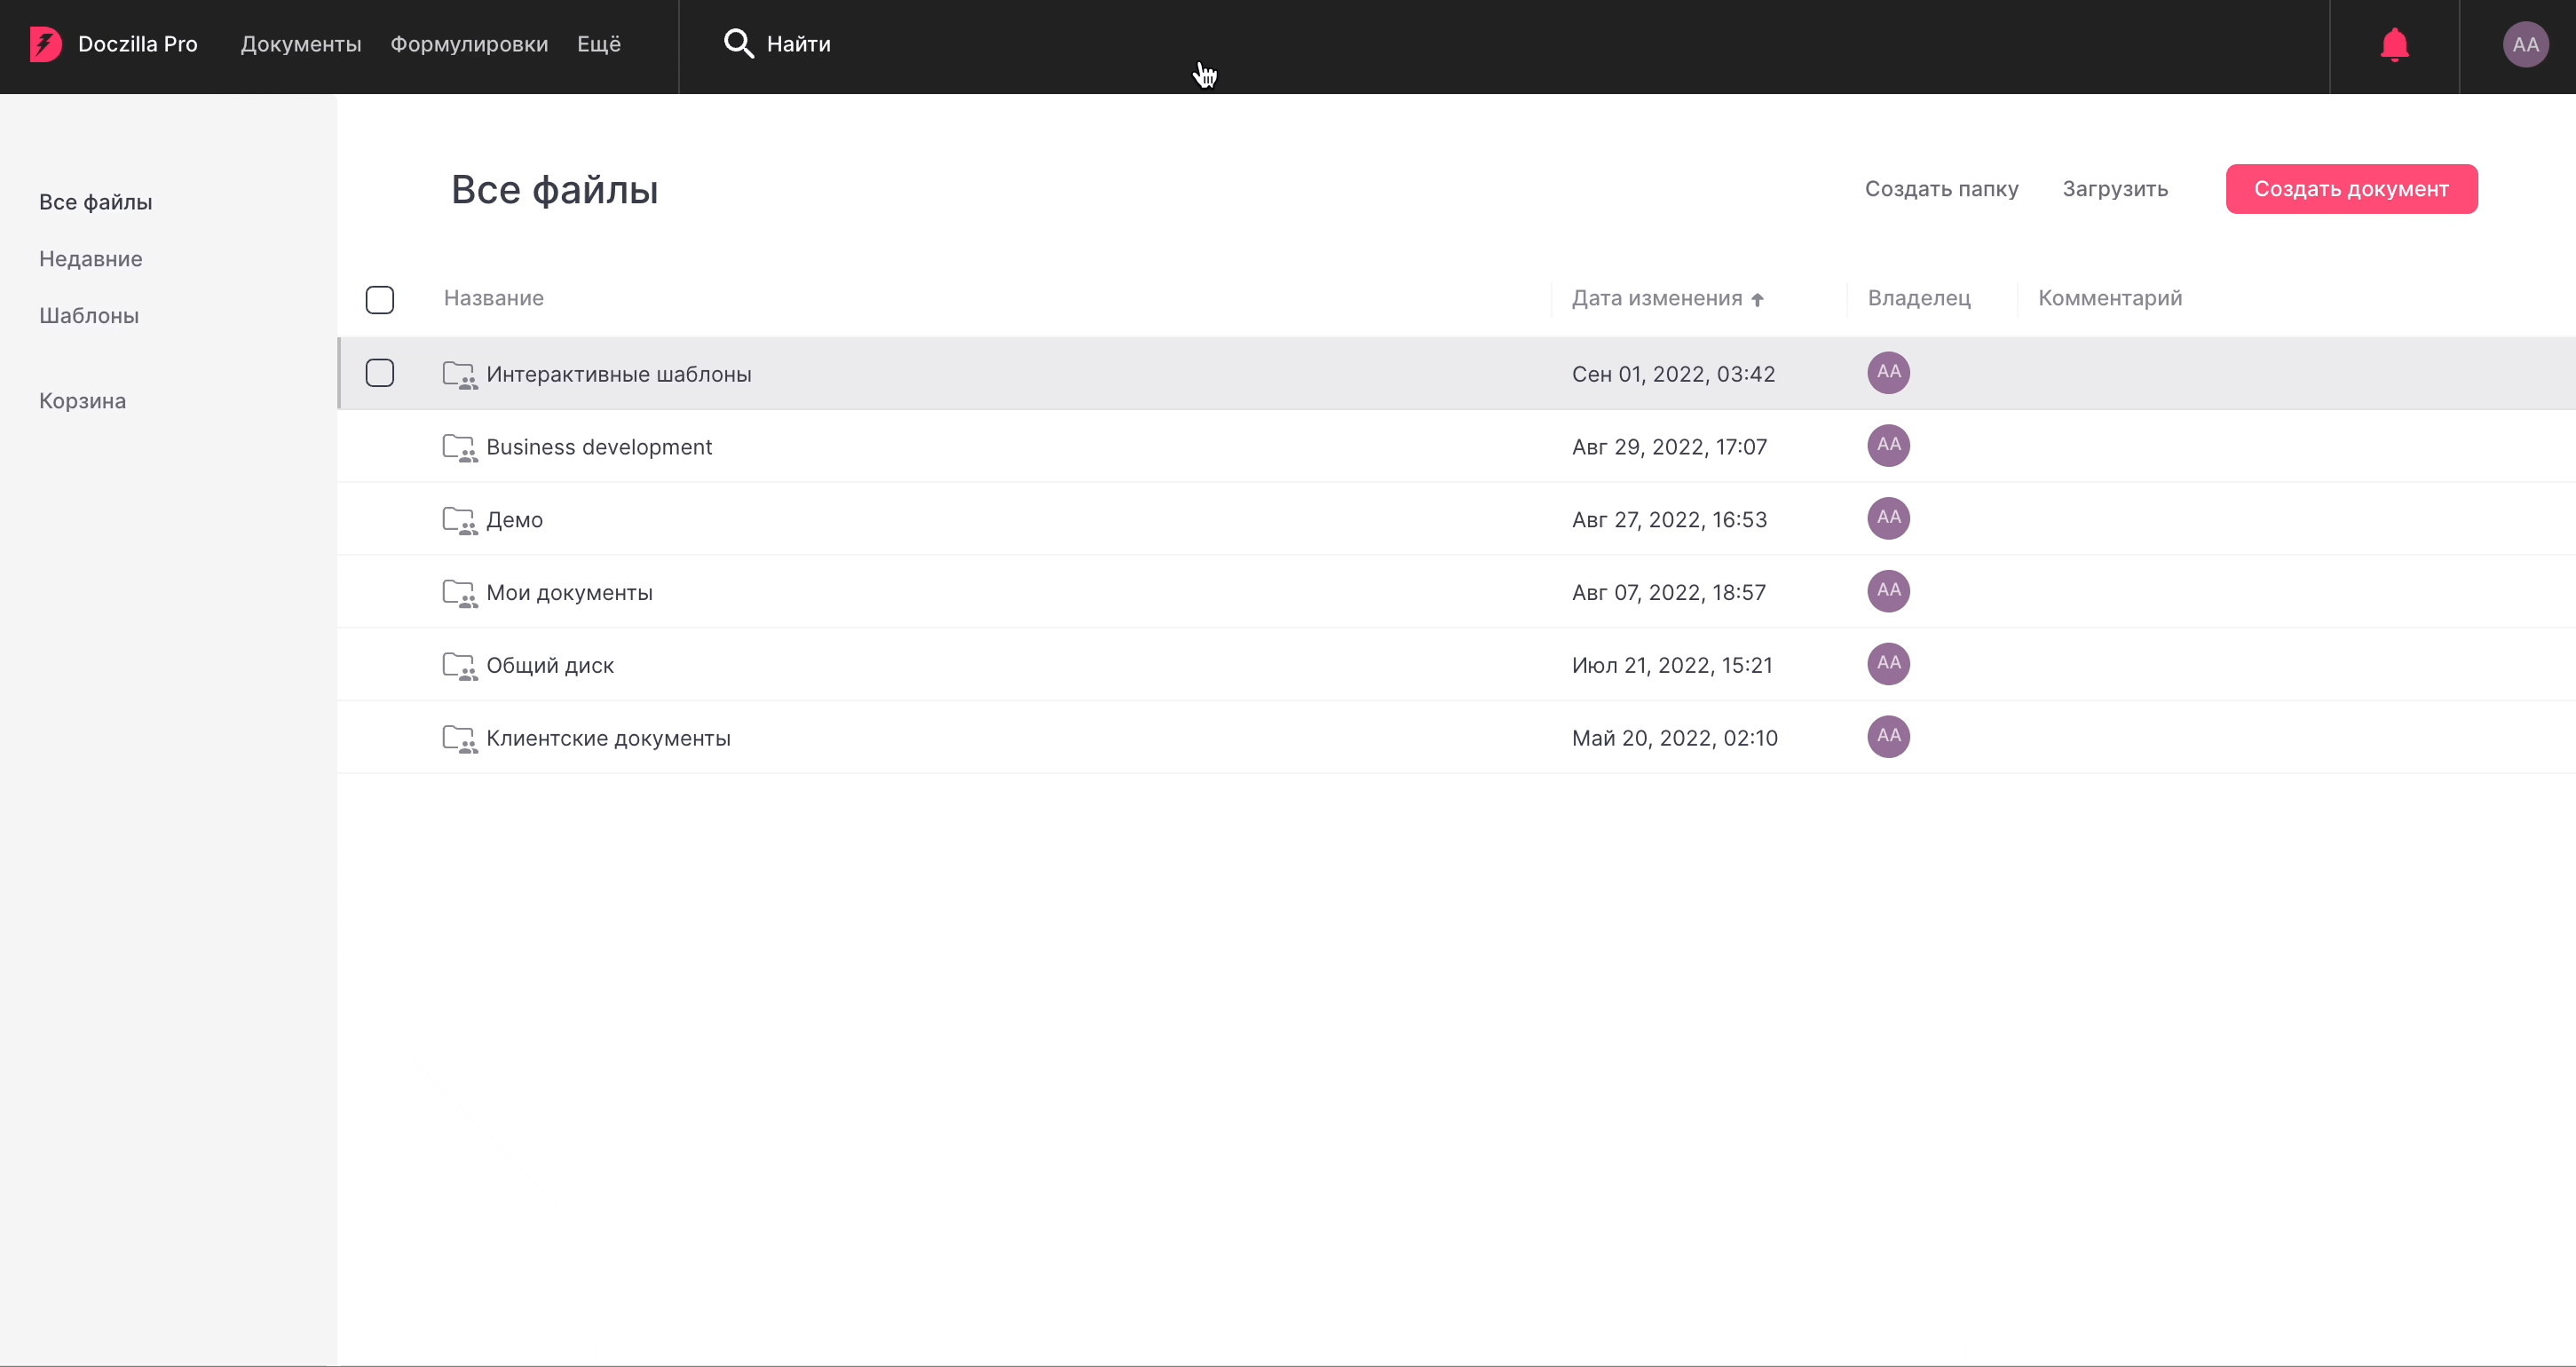Screen dimensions: 2576x1367
Task: Click Business development shared folder icon
Action: (459, 447)
